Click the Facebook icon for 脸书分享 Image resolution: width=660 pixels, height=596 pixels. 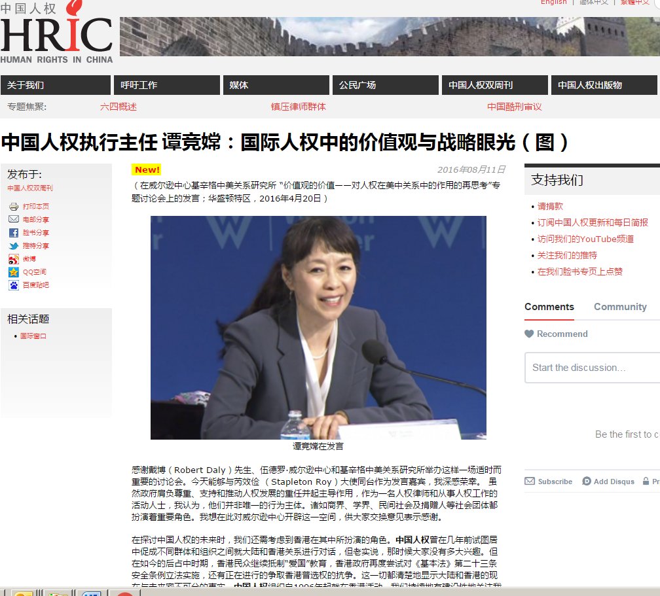pyautogui.click(x=14, y=233)
